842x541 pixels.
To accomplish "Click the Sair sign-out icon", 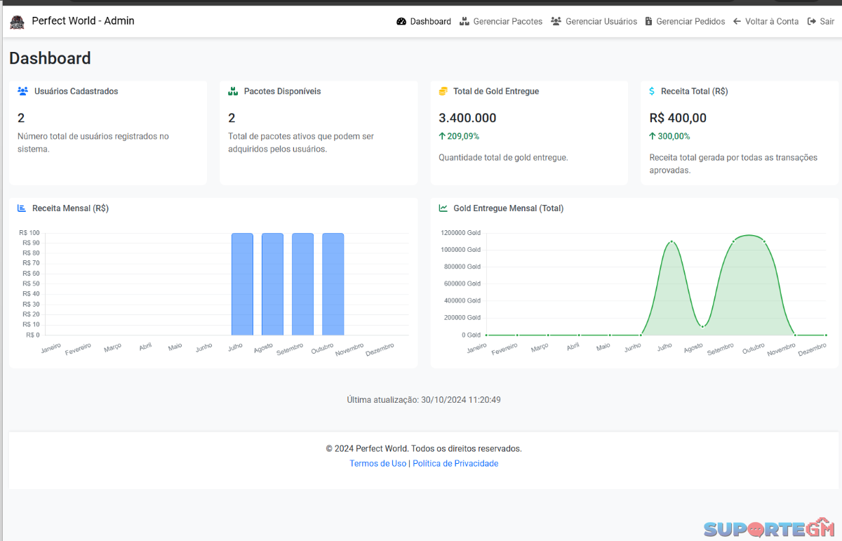I will [x=812, y=22].
